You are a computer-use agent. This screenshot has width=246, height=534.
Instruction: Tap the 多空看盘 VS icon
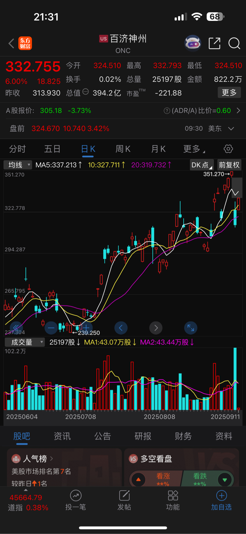click(133, 459)
